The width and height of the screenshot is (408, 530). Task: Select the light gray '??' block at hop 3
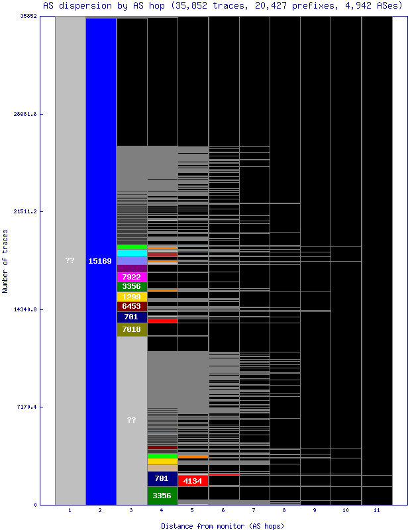pos(131,420)
